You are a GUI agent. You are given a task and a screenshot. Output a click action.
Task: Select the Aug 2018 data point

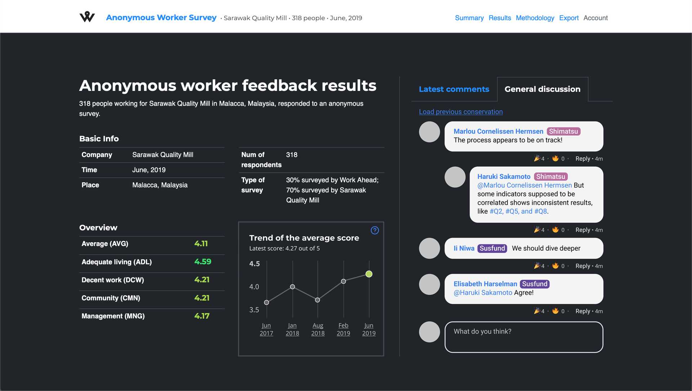(317, 300)
